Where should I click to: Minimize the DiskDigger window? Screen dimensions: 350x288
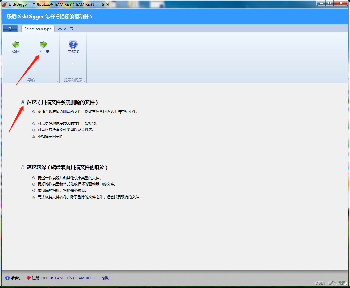(321, 3)
